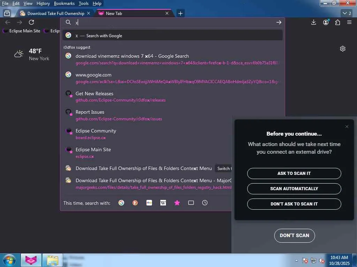This screenshot has height=267, width=357.
Task: Click New York weather location text
Action: (39, 58)
